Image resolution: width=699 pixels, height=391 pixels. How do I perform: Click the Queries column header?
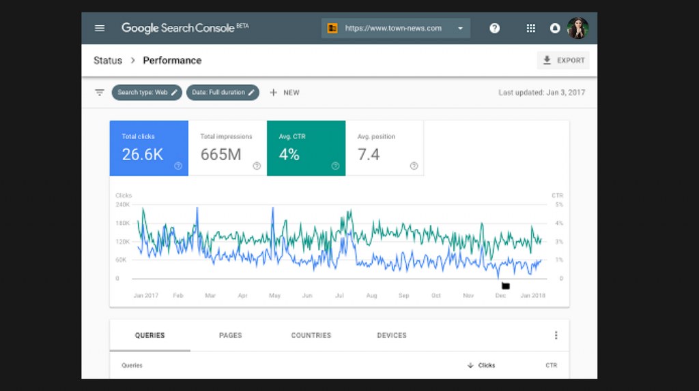132,365
